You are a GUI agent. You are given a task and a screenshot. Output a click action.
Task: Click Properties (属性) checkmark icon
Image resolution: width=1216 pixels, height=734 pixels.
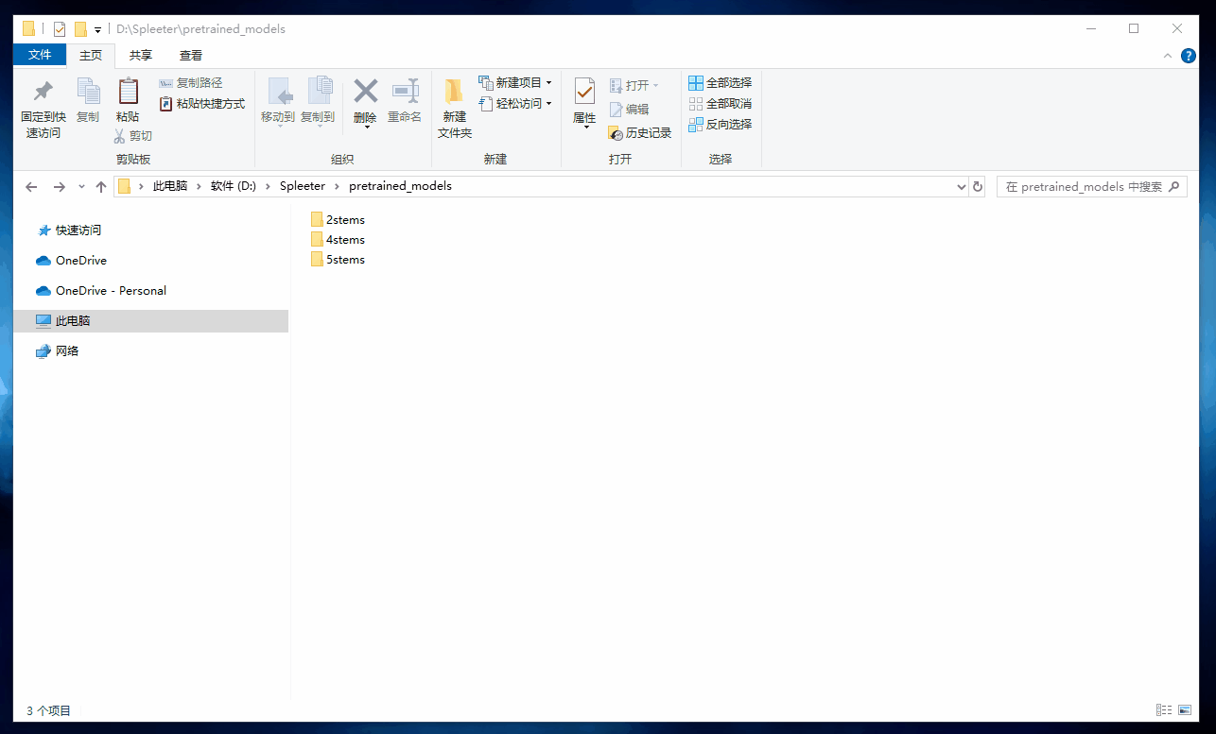coord(584,91)
